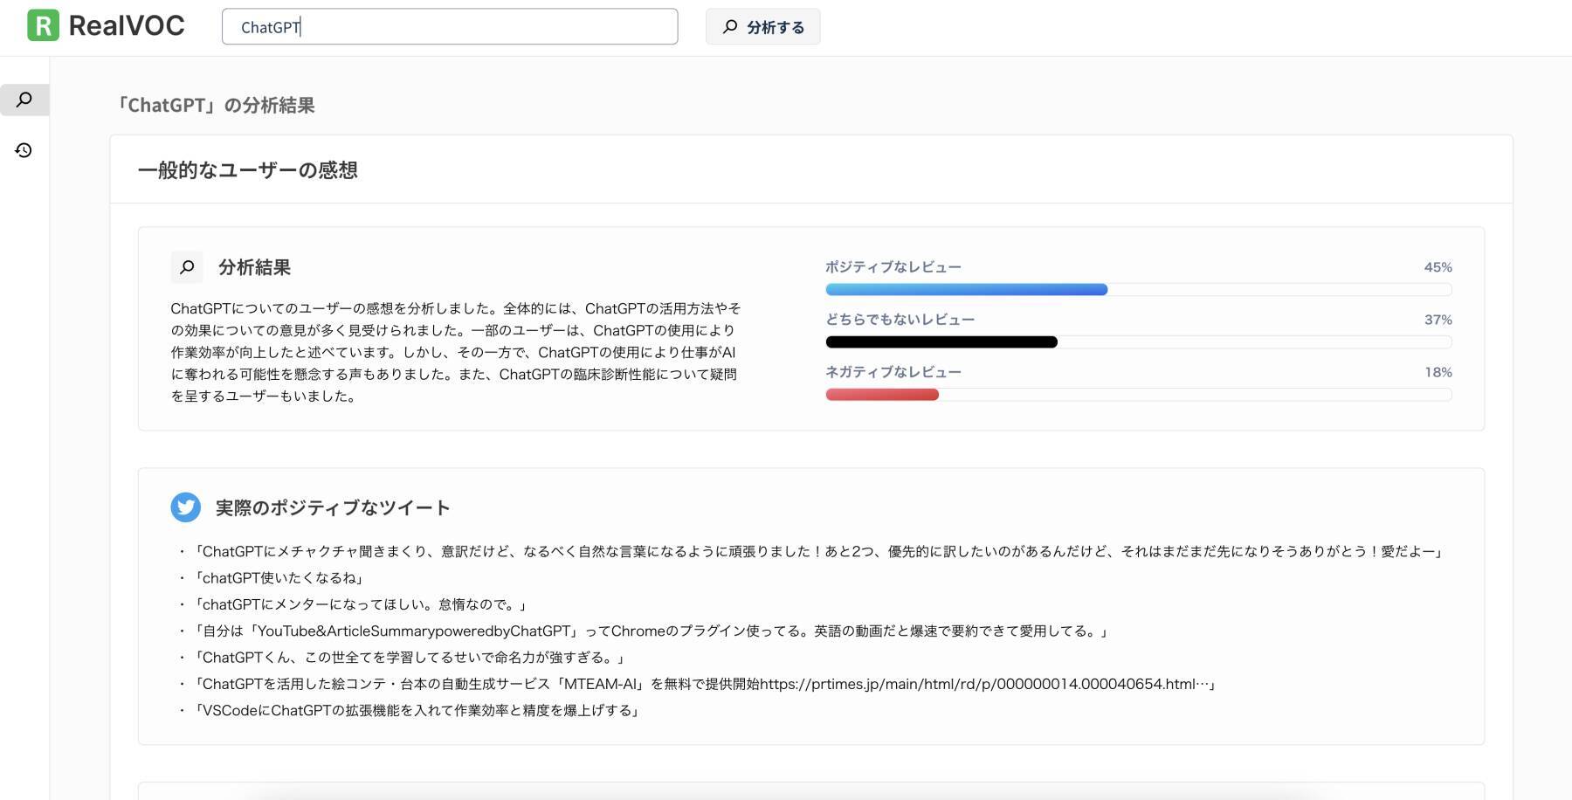
Task: Click the 実際のポジティブなツイート heading
Action: point(333,508)
